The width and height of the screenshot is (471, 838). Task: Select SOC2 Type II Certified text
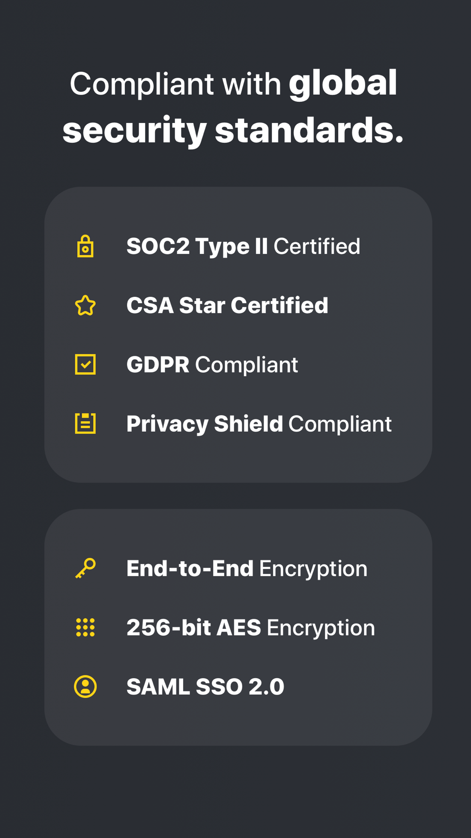tap(243, 246)
